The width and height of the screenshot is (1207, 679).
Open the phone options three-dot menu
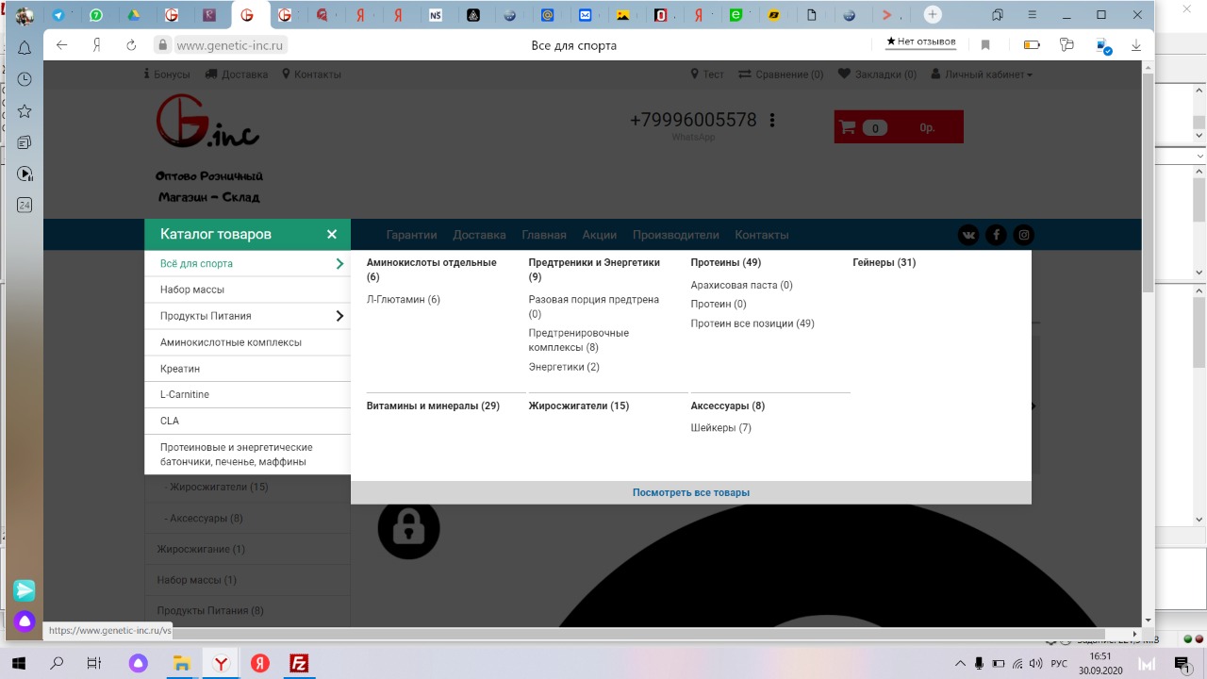point(772,121)
